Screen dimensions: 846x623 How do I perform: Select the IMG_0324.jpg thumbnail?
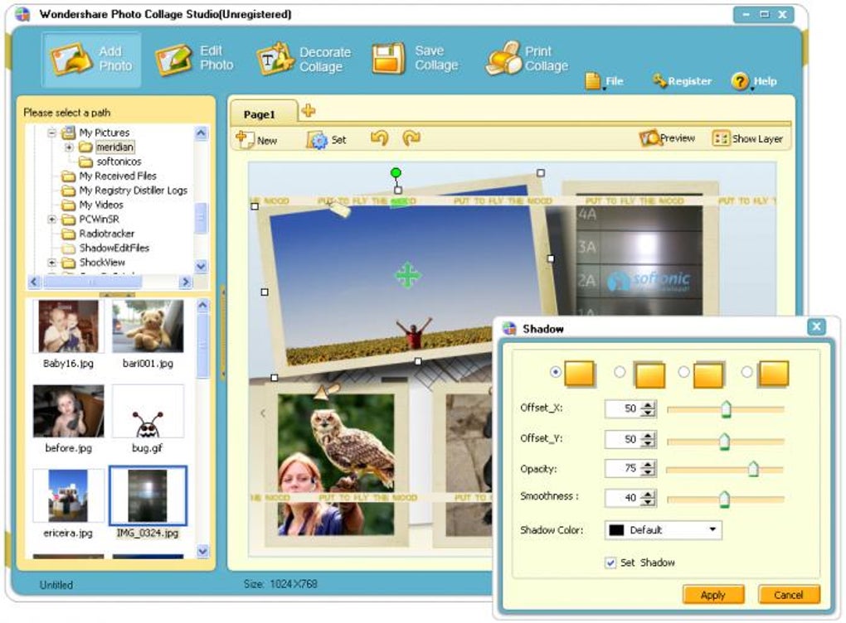click(148, 495)
